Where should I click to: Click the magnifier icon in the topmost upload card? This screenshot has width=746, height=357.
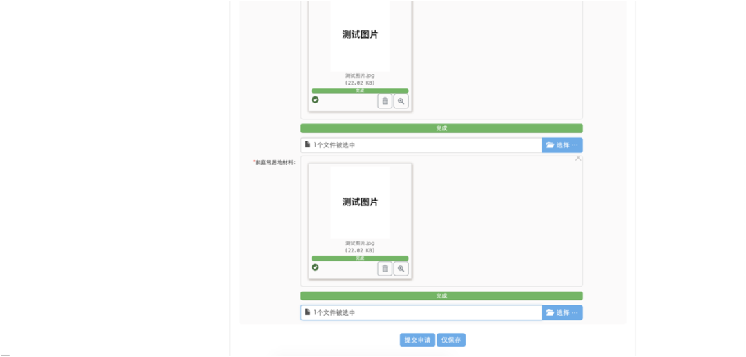[401, 101]
